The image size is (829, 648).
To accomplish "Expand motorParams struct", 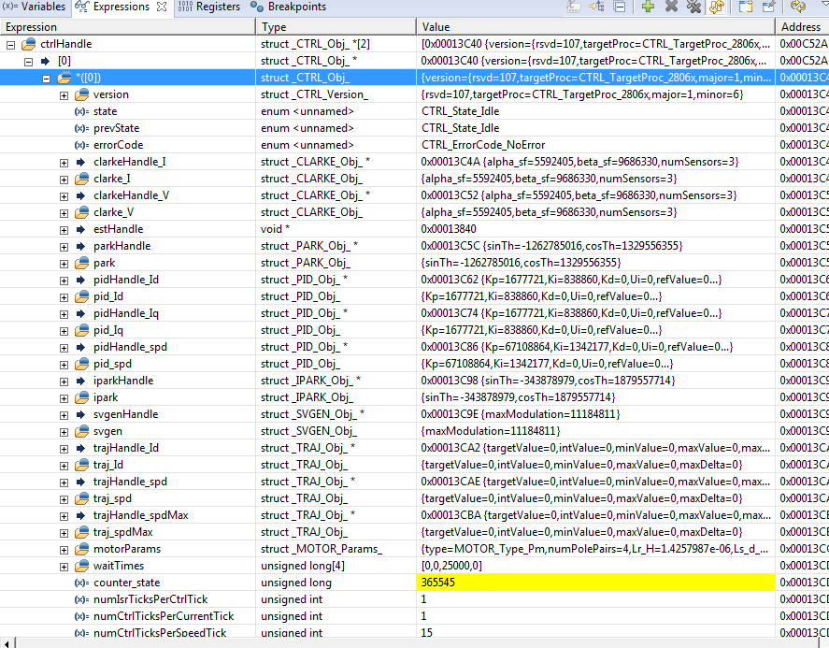I will 64,550.
